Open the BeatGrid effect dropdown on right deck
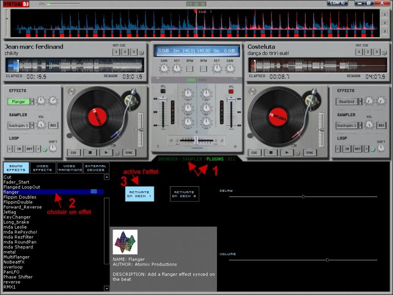The width and height of the screenshot is (393, 295). coord(361,102)
